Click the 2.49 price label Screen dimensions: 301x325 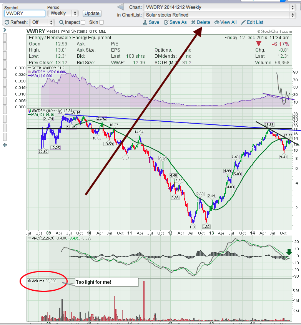tap(212, 196)
